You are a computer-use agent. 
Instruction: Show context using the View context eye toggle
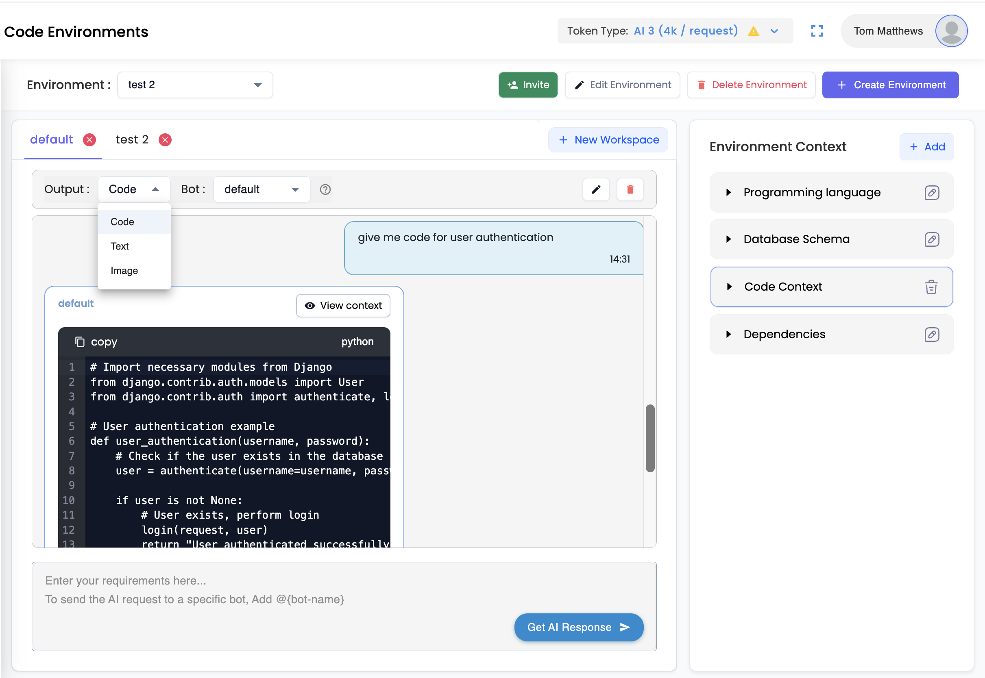point(342,305)
